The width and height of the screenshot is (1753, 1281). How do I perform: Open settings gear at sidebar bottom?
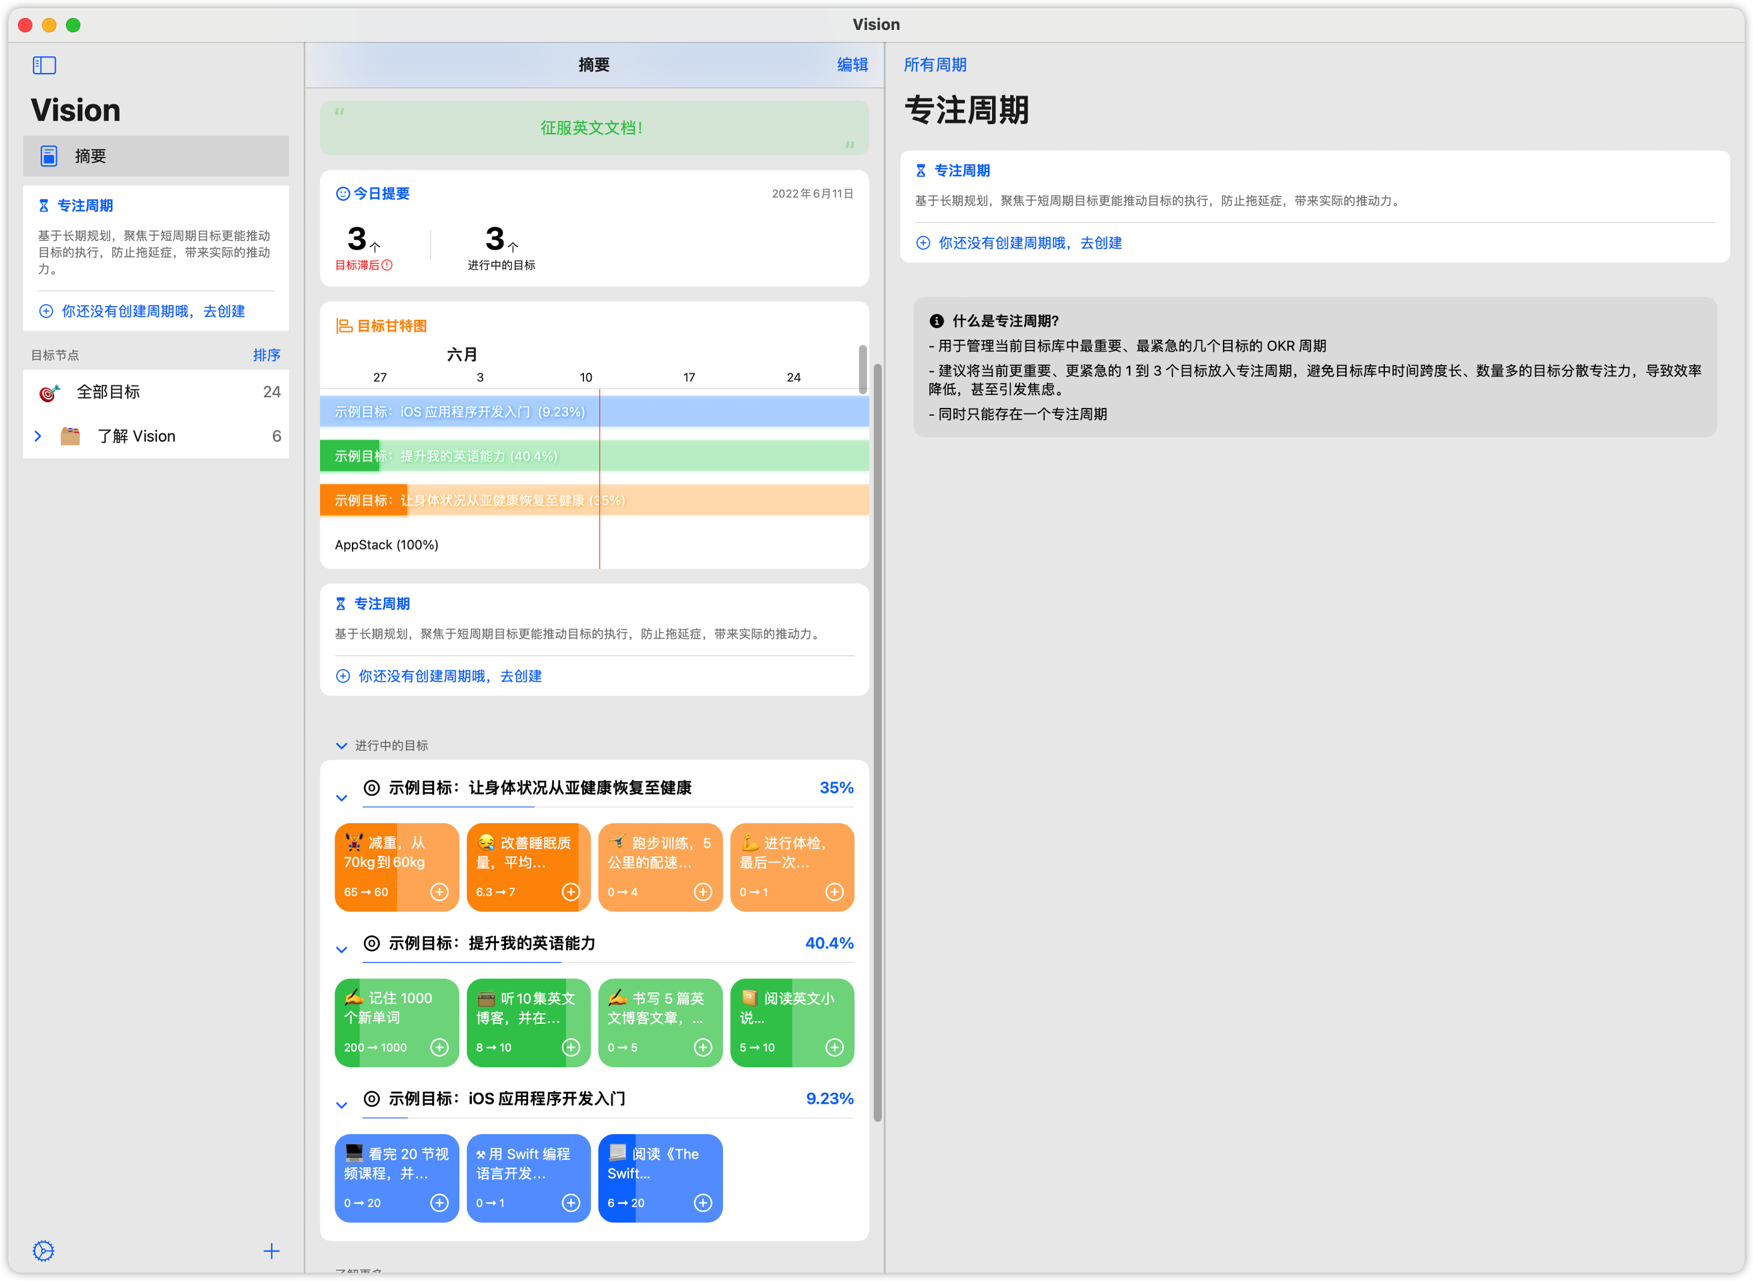pyautogui.click(x=43, y=1250)
